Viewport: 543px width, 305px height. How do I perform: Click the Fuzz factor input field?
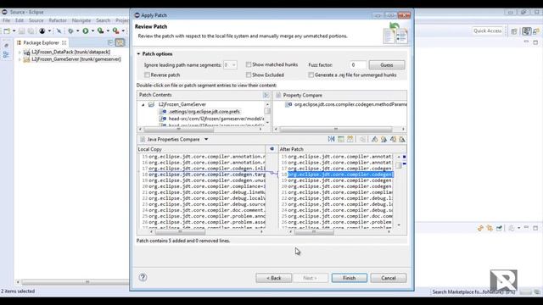pyautogui.click(x=357, y=64)
